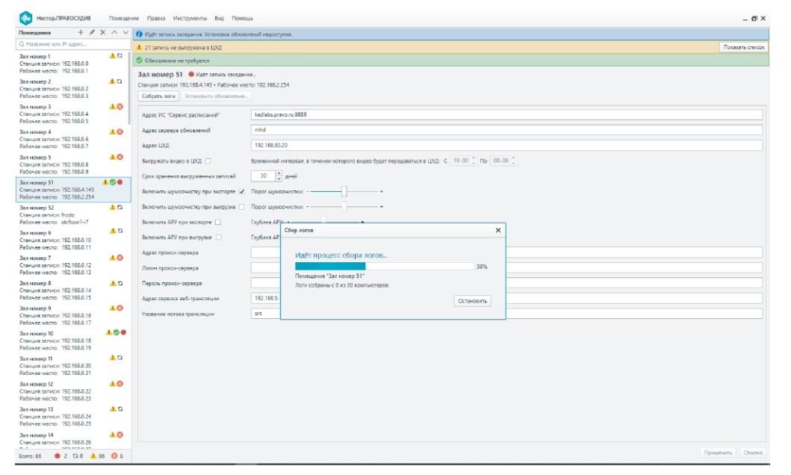Click the warning triangle icon for Зал номер 1

coord(112,56)
